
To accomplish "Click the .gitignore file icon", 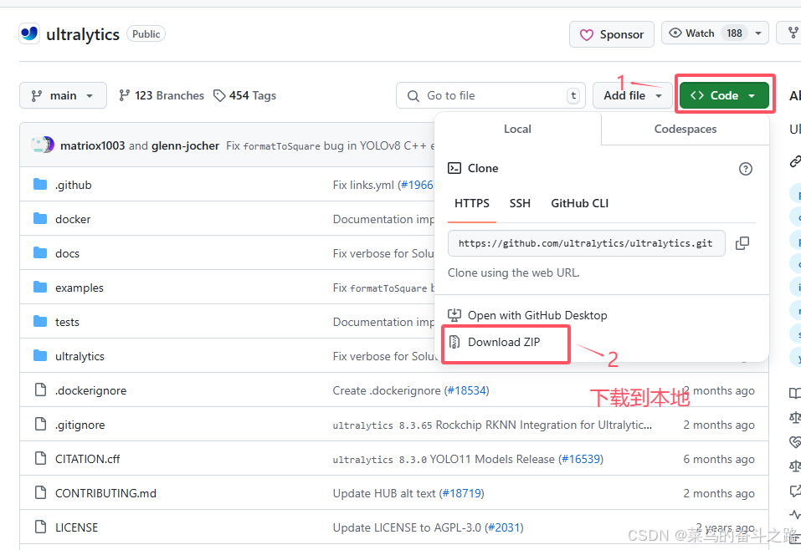I will (40, 424).
